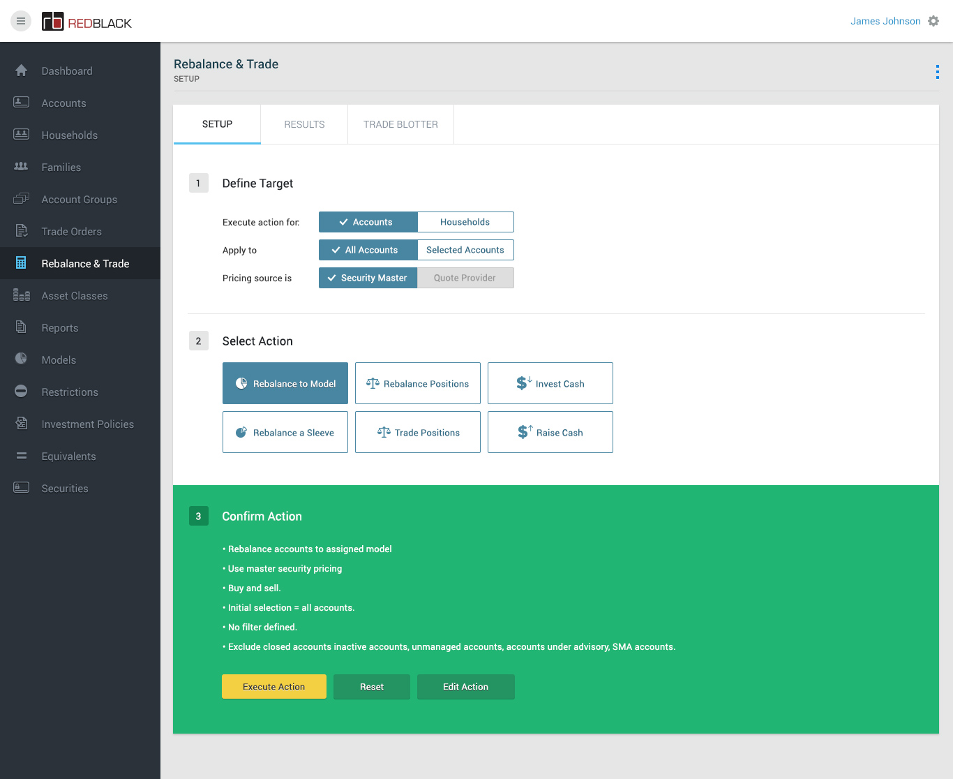Screen dimensions: 953x779
Task: Choose Selected Accounts option
Action: pyautogui.click(x=465, y=250)
